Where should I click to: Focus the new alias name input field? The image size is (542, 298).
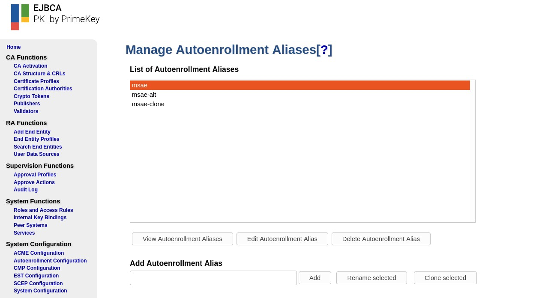[213, 278]
